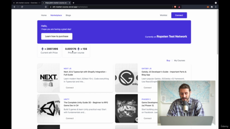The height and width of the screenshot is (129, 230).
Task: Select the Buy link
Action: pyautogui.click(x=168, y=61)
